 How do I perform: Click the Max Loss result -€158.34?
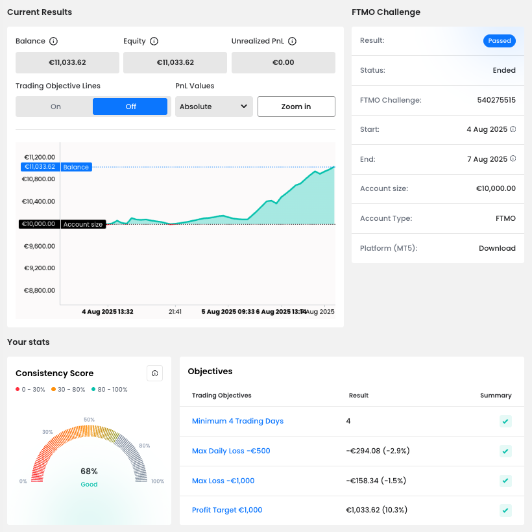click(376, 481)
